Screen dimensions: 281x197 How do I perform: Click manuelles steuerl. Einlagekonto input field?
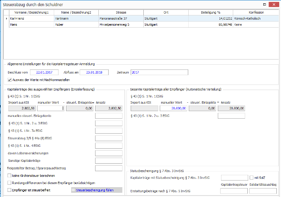[x=109, y=116]
